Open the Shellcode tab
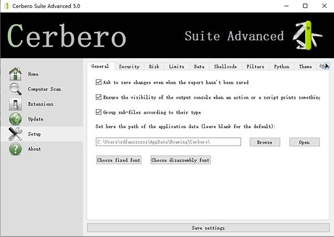This screenshot has width=334, height=237. click(225, 67)
